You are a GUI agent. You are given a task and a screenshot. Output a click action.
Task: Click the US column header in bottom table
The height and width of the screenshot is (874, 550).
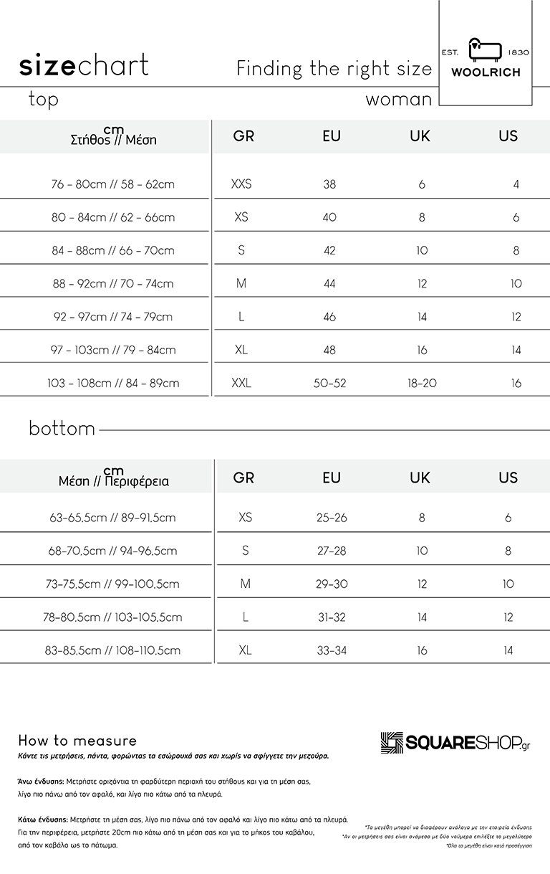point(508,478)
